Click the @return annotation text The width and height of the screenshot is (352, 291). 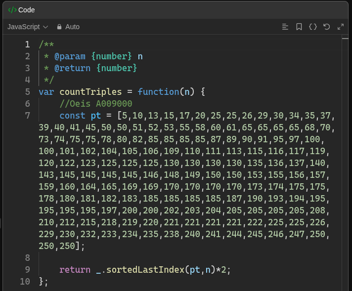(73, 68)
